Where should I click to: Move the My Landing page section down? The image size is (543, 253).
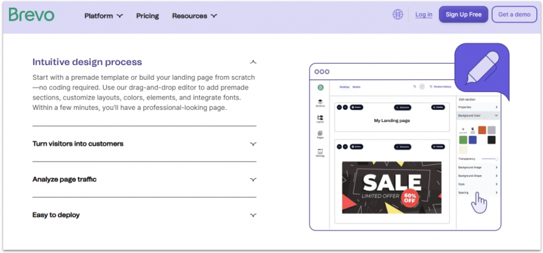click(x=345, y=107)
